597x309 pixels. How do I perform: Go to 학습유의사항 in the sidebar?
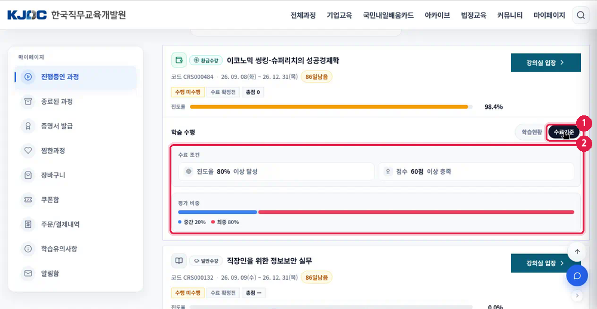tap(76, 249)
